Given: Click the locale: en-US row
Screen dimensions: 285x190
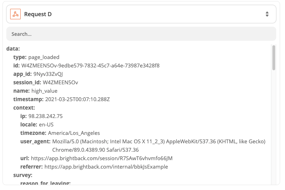Looking at the screenshot, I should (x=37, y=124).
